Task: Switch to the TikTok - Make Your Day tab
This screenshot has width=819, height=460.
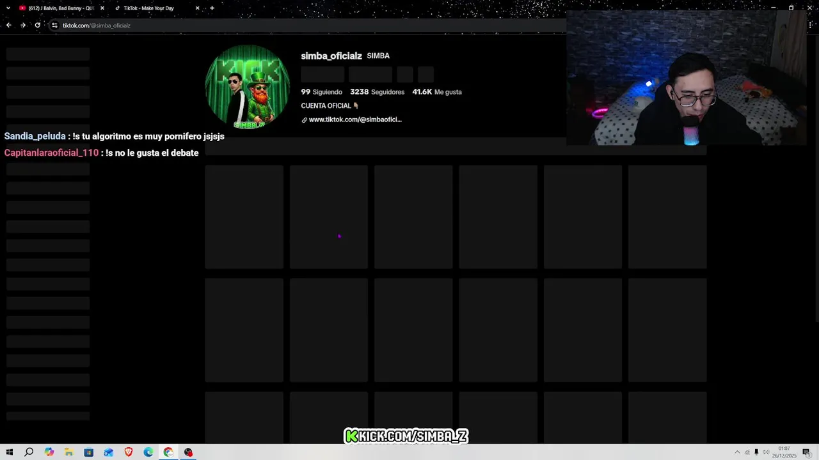Action: [x=148, y=8]
